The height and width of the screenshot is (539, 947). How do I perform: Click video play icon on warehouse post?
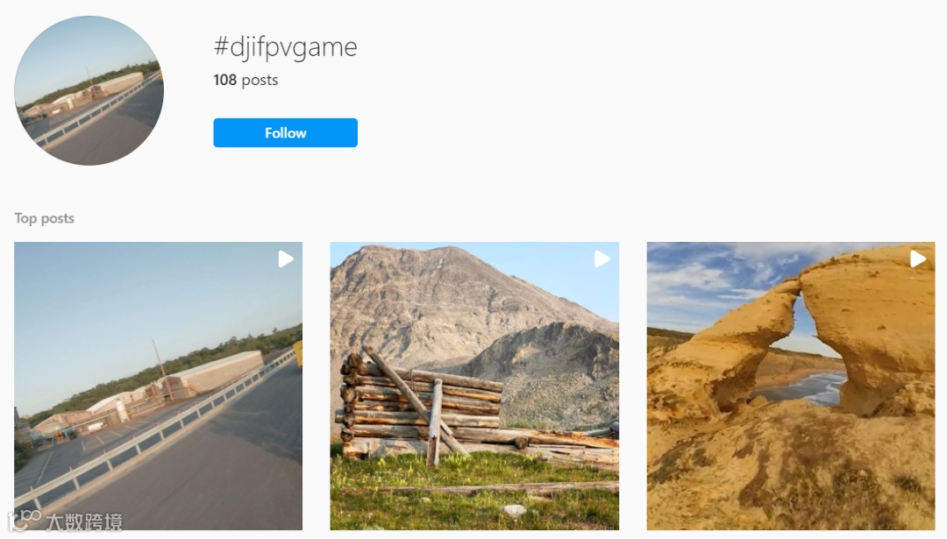[285, 259]
